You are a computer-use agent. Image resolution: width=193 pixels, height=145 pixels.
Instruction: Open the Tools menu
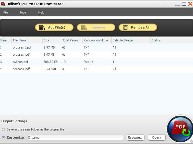[x=23, y=13]
